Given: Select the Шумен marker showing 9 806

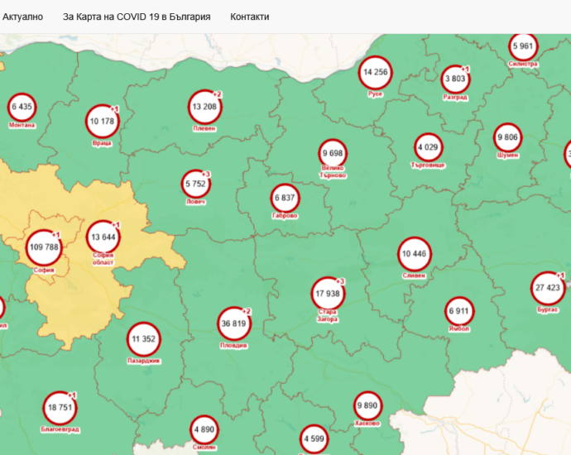Looking at the screenshot, I should pyautogui.click(x=507, y=137).
